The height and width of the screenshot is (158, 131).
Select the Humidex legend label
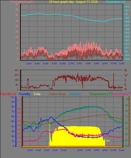(x=75, y=94)
